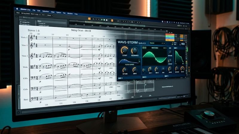
Task: Click the green wavetable waveform display
Action: click(154, 57)
